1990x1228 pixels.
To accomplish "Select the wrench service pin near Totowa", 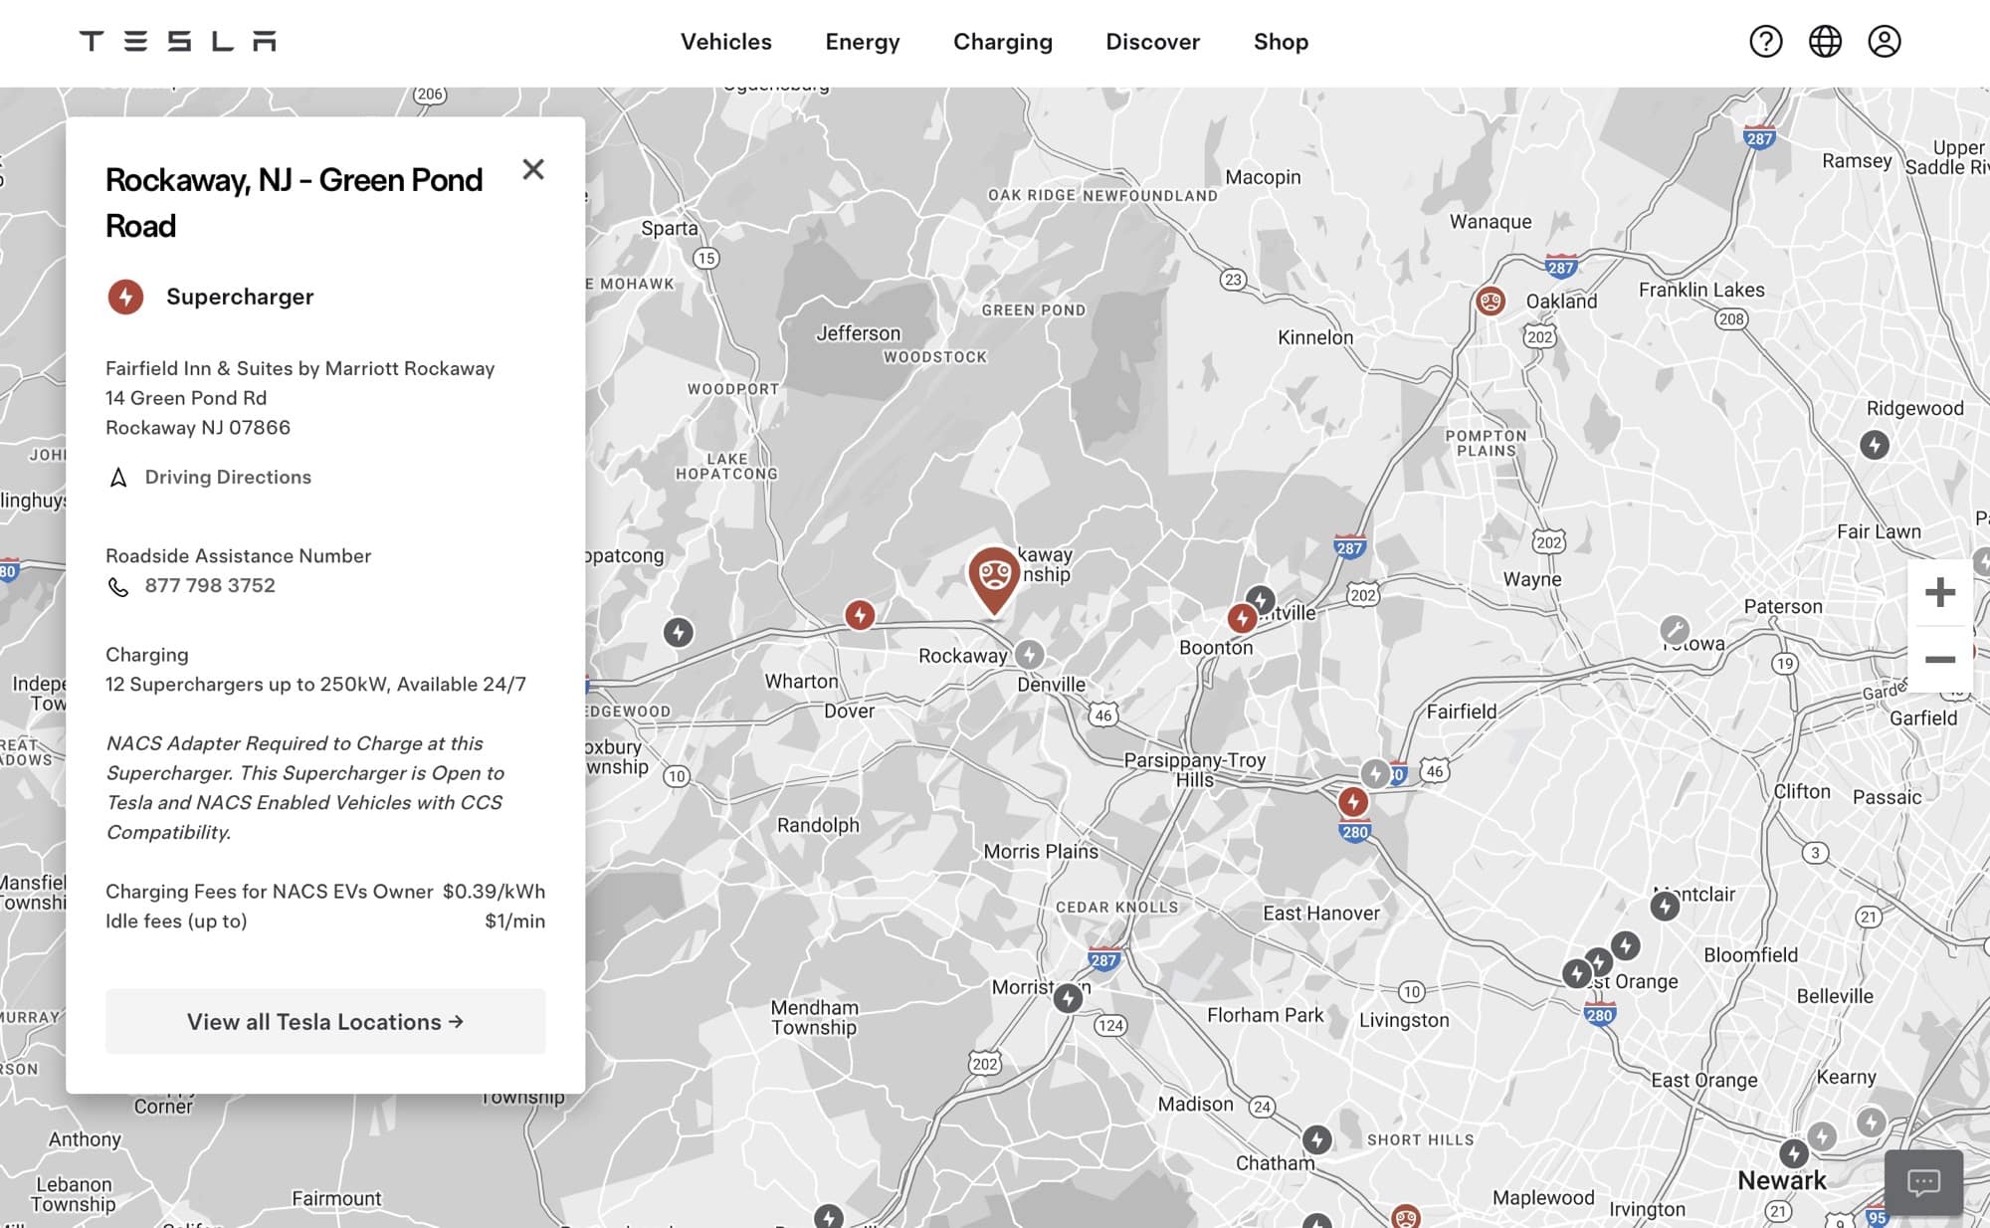I will tap(1675, 629).
